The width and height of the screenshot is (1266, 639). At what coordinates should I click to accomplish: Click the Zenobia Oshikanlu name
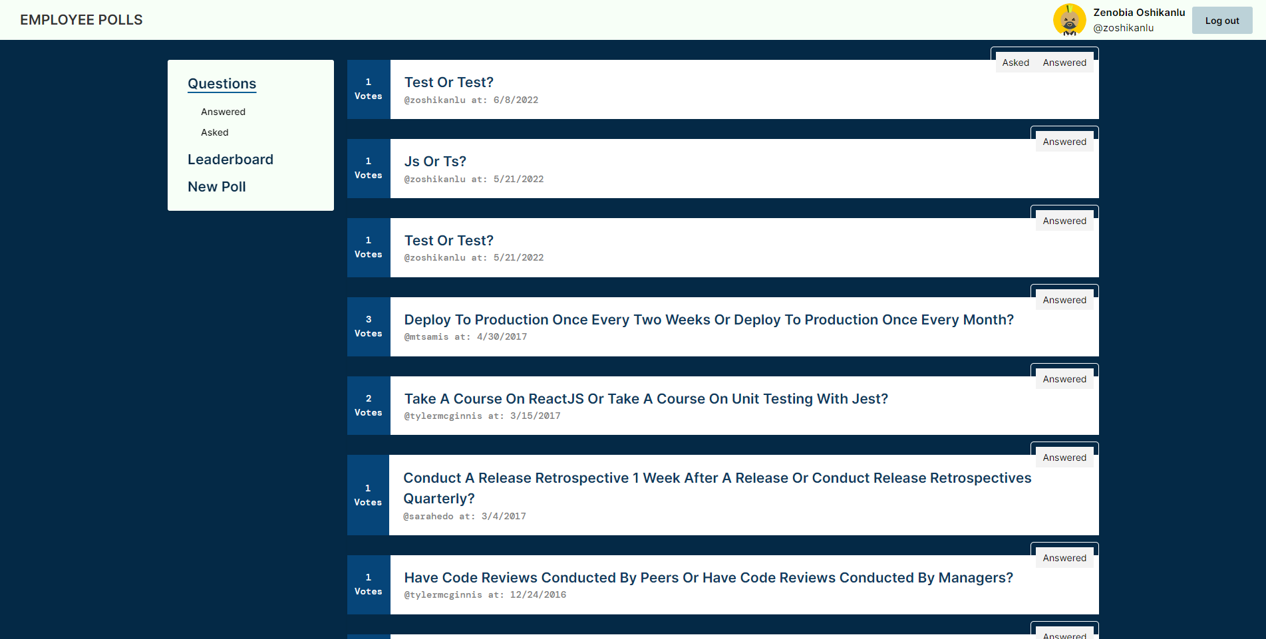tap(1139, 13)
